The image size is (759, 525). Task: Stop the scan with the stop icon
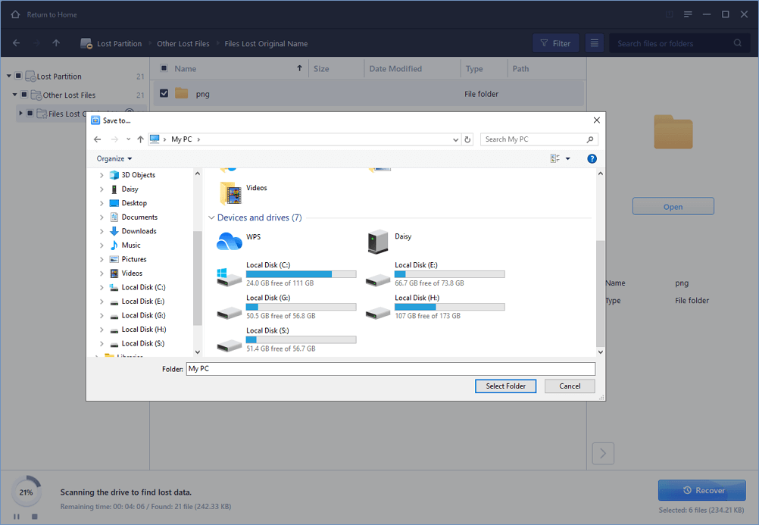click(34, 516)
